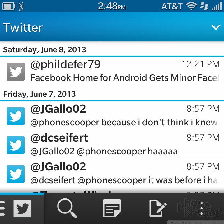Tap the Wi-Fi status icon
The image size is (224, 224).
tap(191, 7)
